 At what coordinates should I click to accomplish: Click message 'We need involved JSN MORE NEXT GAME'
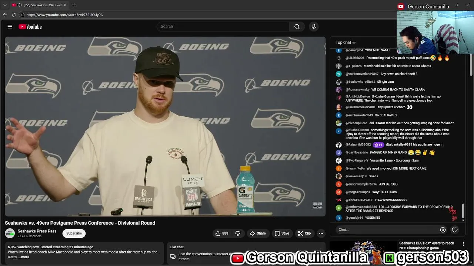point(396,168)
